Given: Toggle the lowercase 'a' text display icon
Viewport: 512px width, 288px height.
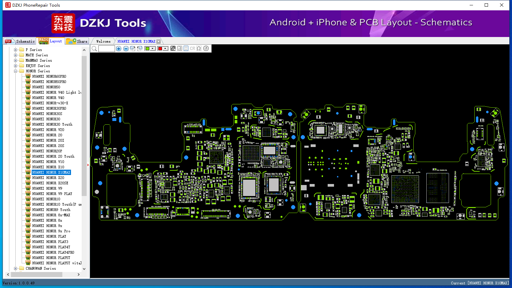Looking at the screenshot, I should pyautogui.click(x=180, y=49).
